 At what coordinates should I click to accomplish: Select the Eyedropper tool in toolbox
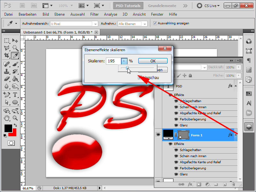tap(15, 55)
